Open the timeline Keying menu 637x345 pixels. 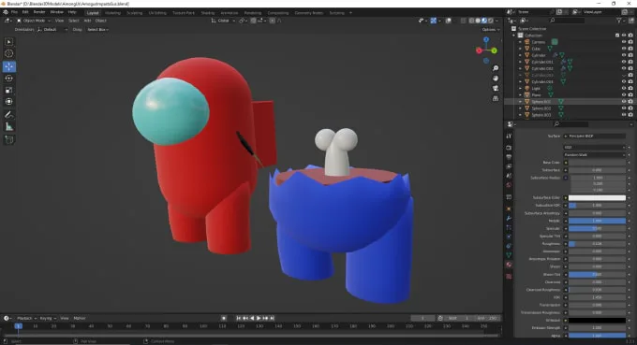coord(48,318)
